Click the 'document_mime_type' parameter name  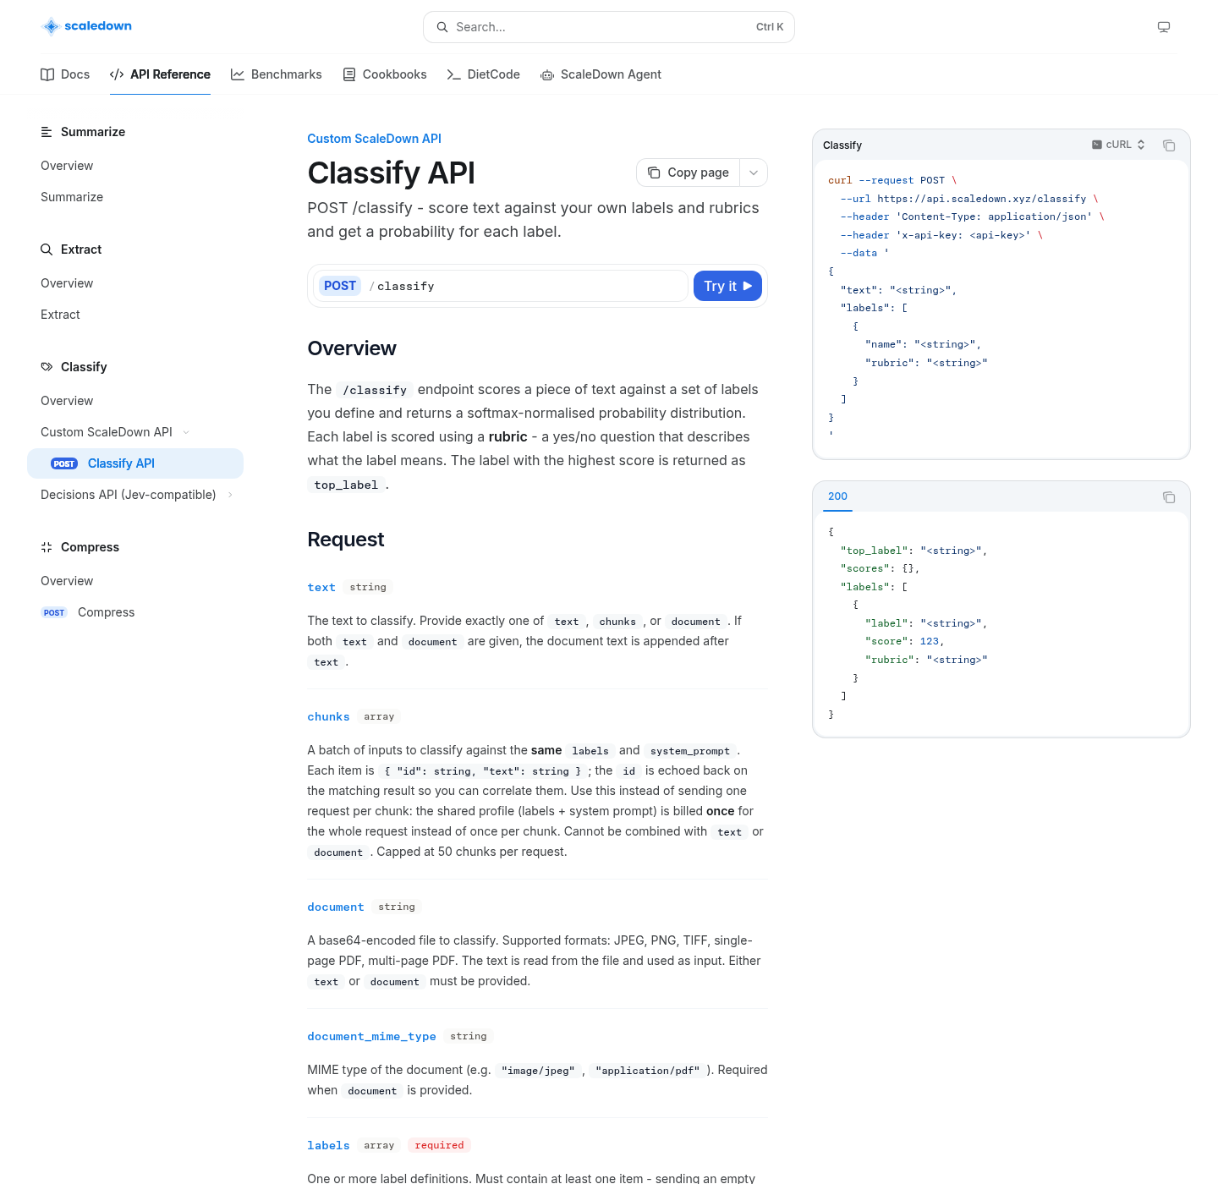371,1036
